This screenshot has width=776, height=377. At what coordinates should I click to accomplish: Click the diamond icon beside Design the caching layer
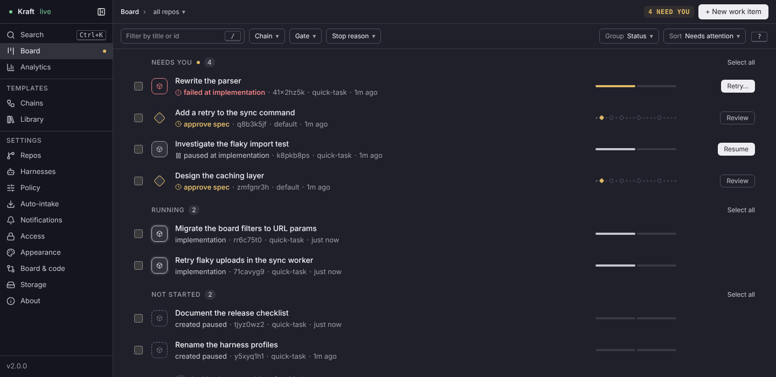coord(160,181)
